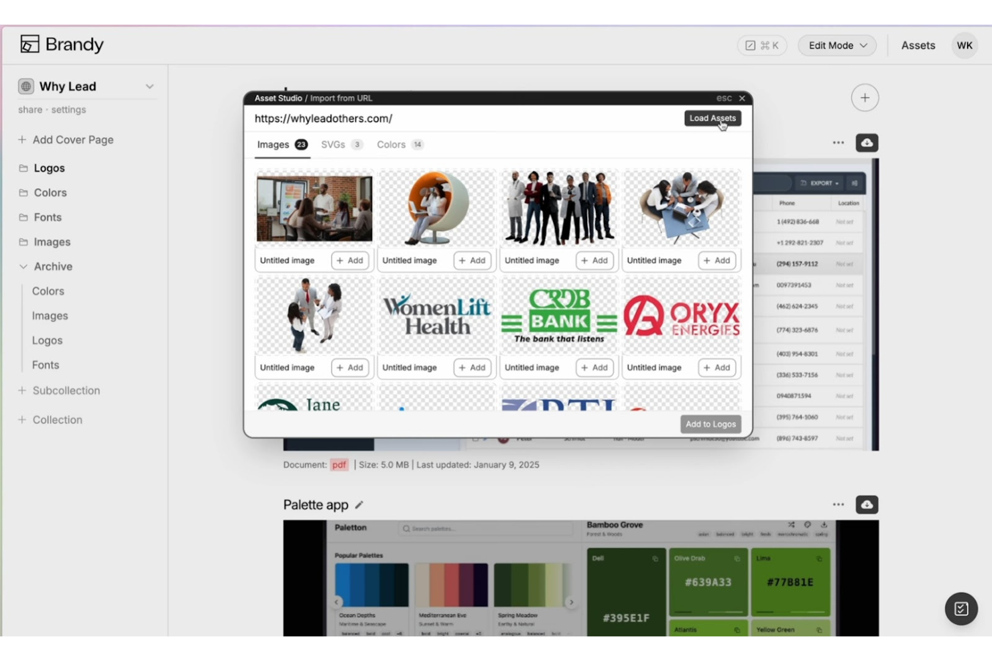Click Untitled image label under Oryx logo
The width and height of the screenshot is (992, 661).
pos(654,368)
